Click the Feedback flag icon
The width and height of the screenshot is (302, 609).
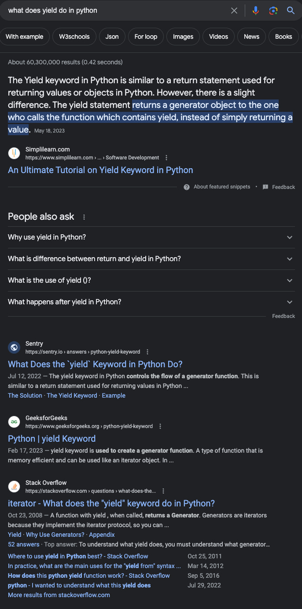[265, 187]
